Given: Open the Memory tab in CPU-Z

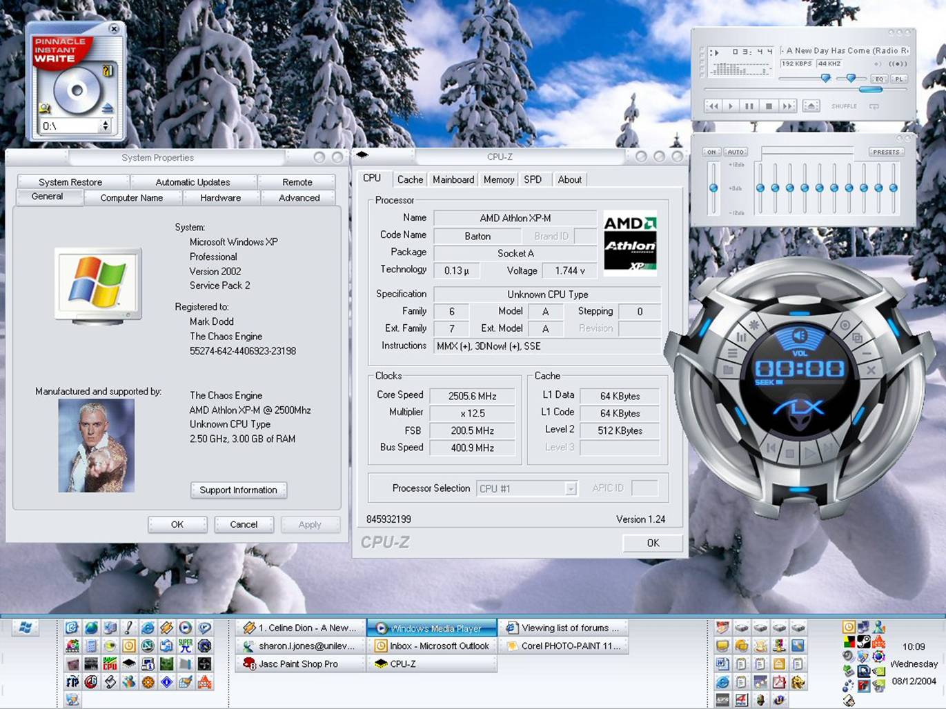Looking at the screenshot, I should (499, 179).
